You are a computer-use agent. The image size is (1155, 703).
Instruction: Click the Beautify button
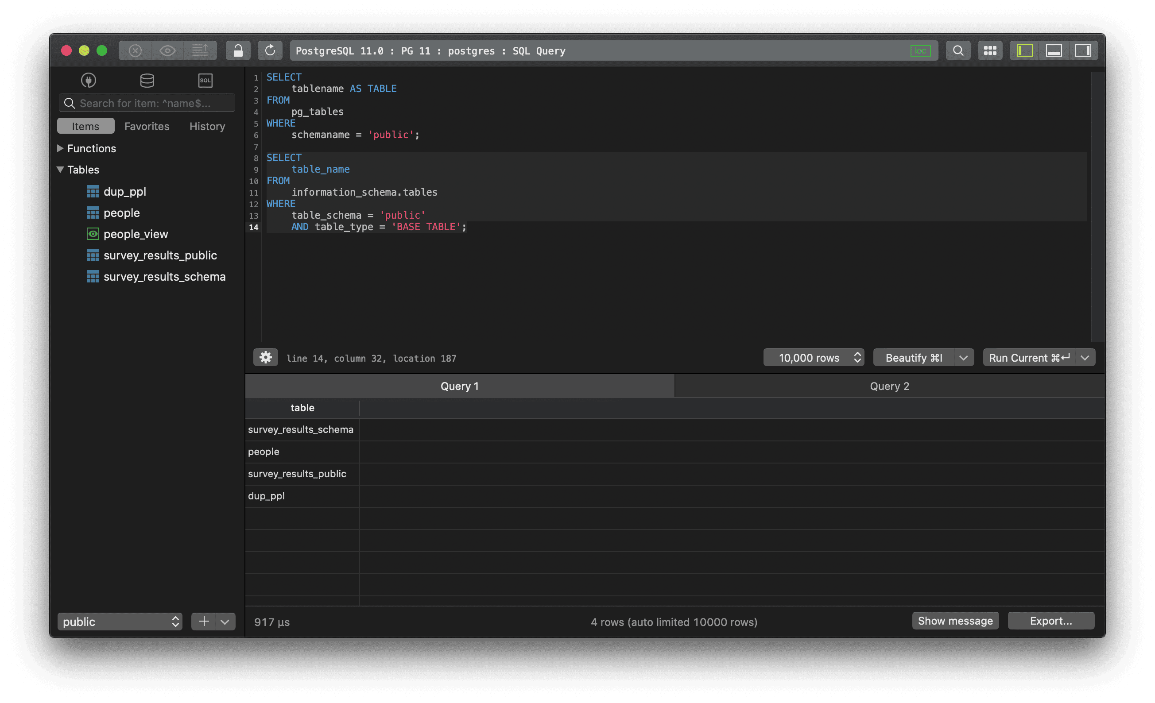[914, 358]
